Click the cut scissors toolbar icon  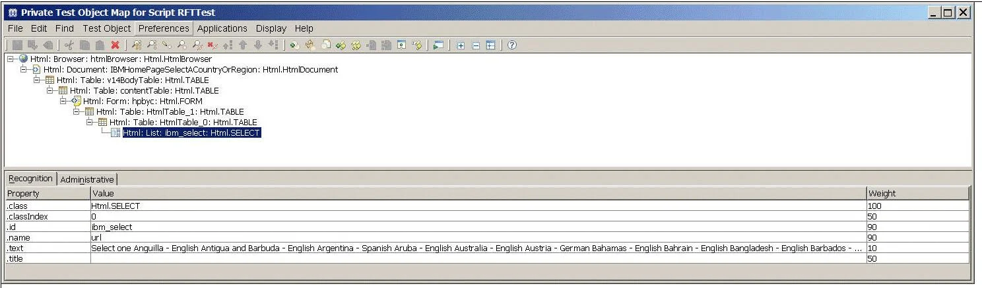pyautogui.click(x=69, y=45)
